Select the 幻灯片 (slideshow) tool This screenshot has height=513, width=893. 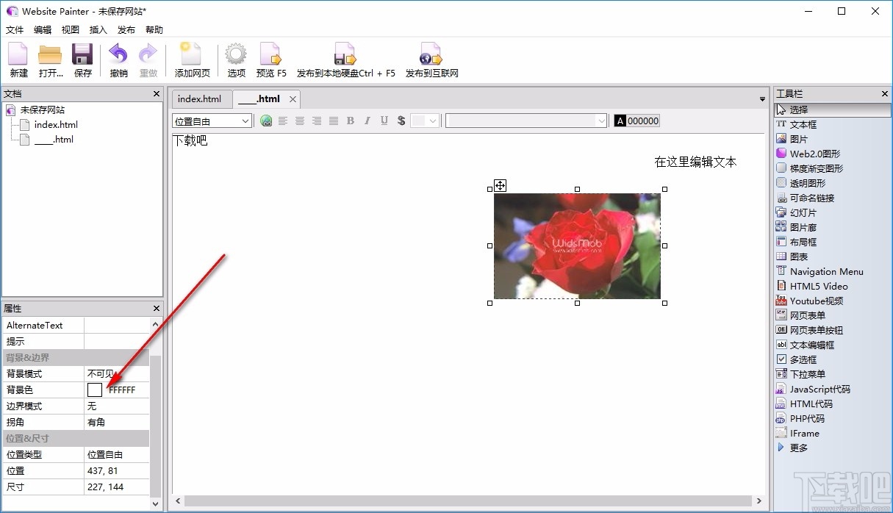(x=798, y=212)
